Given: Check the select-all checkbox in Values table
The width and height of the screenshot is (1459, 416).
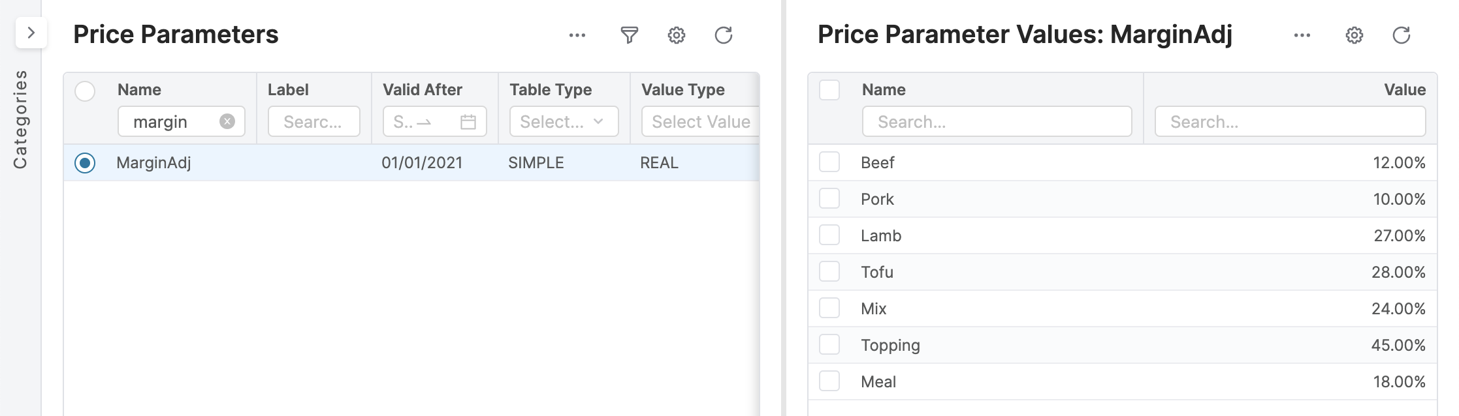Looking at the screenshot, I should click(829, 90).
